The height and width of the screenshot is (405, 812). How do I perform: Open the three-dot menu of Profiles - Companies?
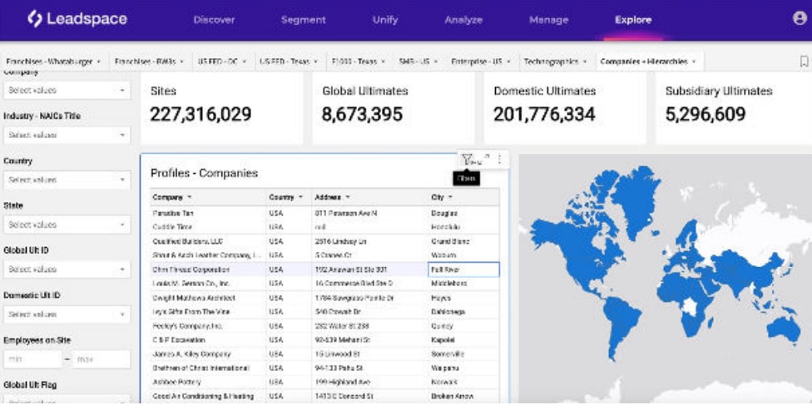click(x=499, y=160)
